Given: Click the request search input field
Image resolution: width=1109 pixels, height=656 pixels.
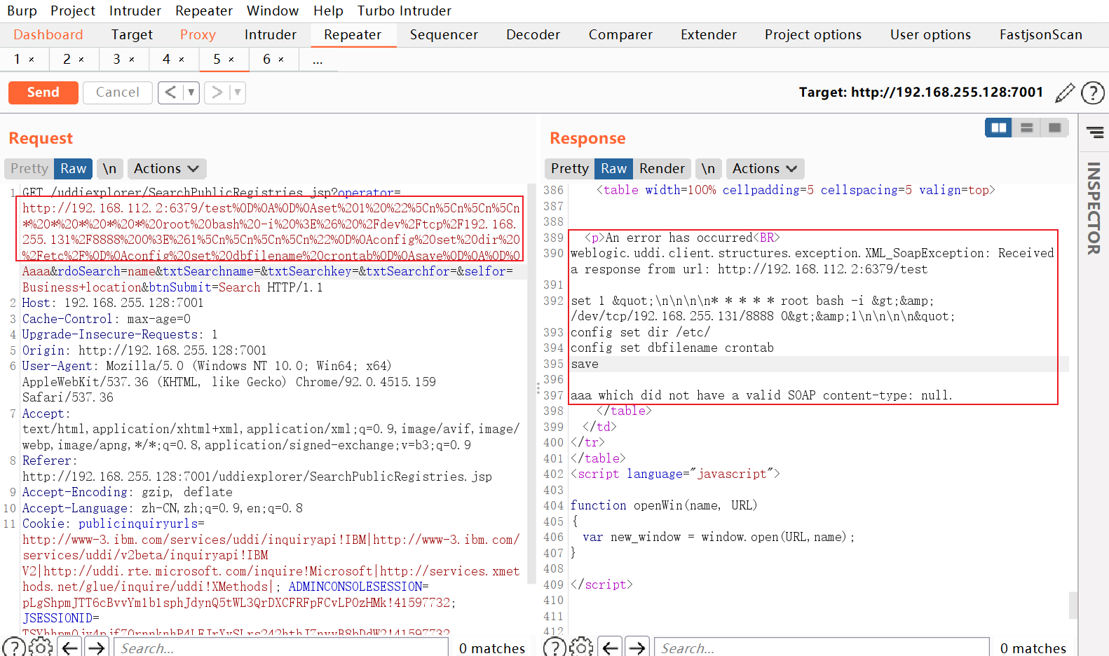Looking at the screenshot, I should pos(281,648).
